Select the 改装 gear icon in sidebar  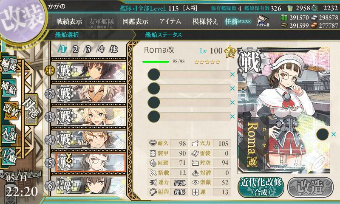[x=10, y=110]
